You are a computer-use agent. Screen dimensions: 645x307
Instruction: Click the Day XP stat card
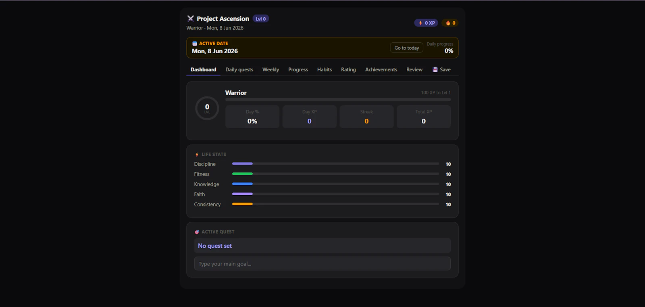[310, 117]
